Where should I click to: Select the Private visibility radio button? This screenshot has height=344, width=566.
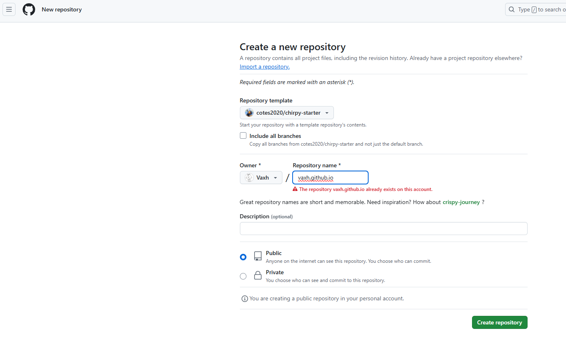[243, 276]
